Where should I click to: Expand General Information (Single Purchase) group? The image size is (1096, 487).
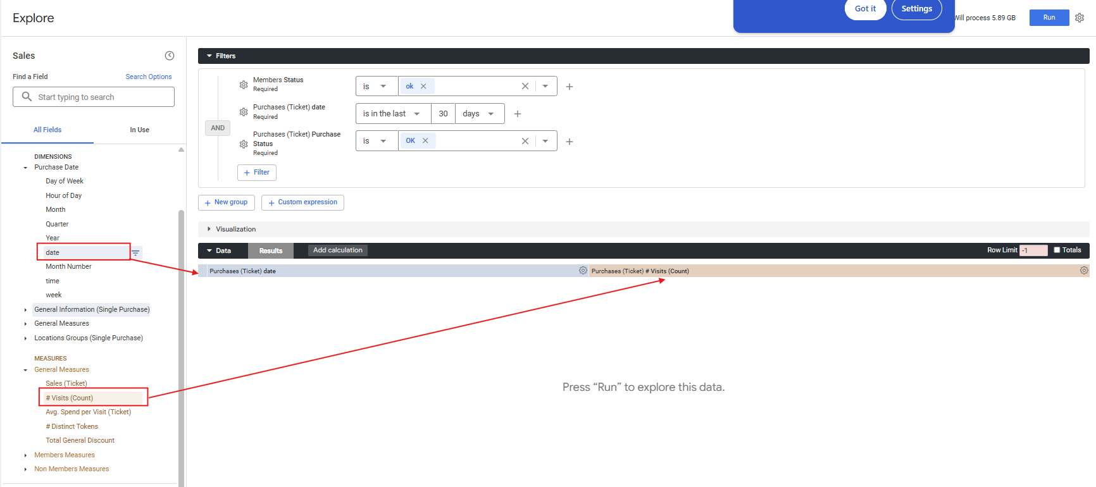coord(91,309)
